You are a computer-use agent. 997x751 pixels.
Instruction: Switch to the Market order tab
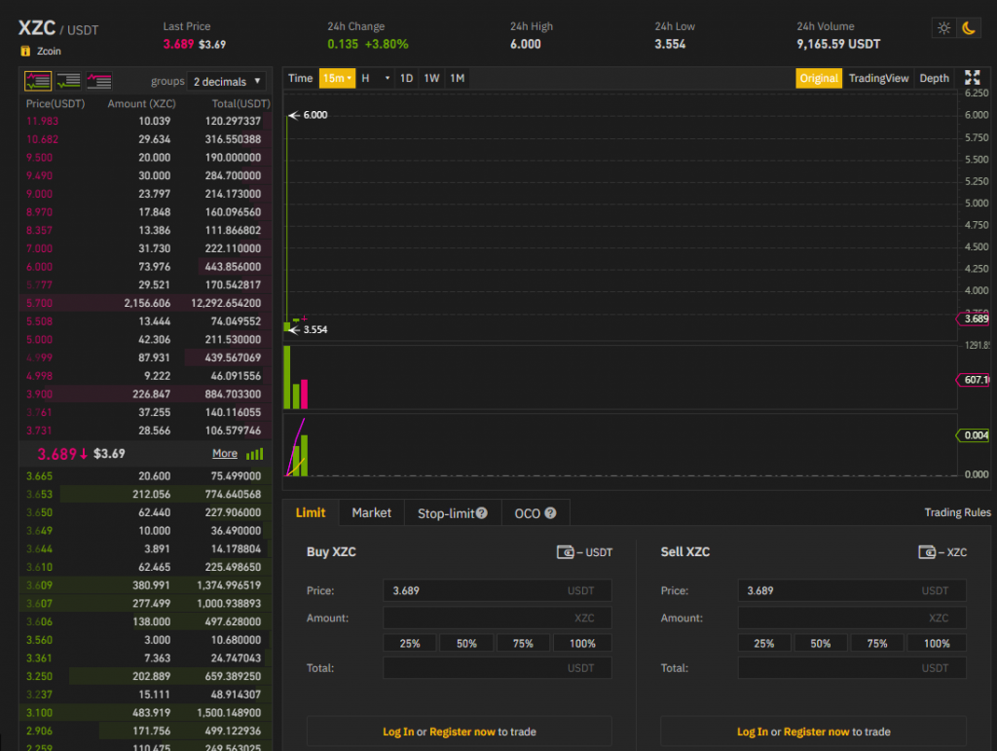371,512
